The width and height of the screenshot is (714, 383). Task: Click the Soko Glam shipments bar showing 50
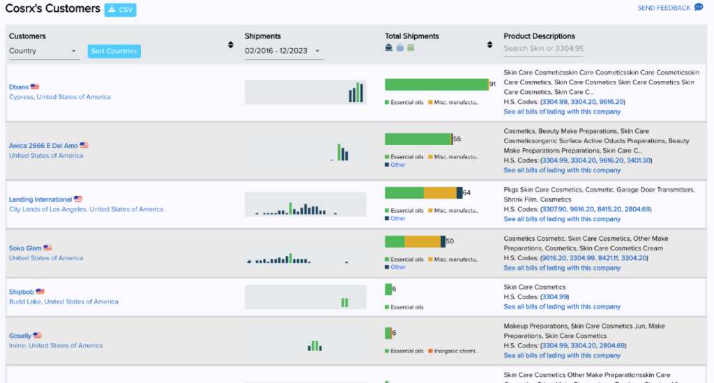415,241
